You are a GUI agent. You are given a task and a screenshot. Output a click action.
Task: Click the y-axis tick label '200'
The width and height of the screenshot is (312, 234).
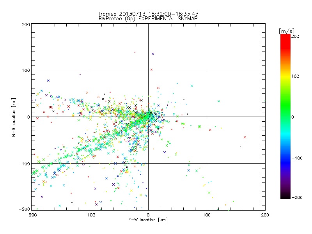coord(26,25)
